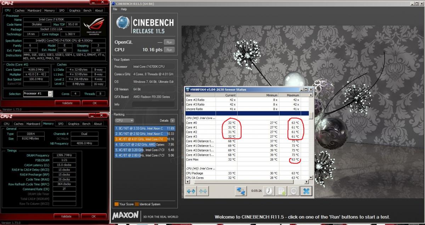Select Bench tab in bottom CPU-Z window

[x=86, y=124]
